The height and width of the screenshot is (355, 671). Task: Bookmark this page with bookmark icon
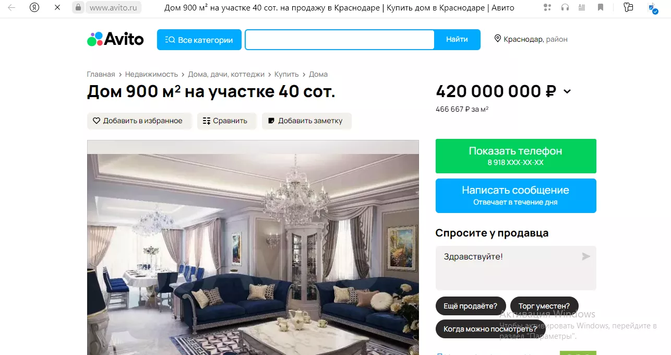pyautogui.click(x=601, y=7)
